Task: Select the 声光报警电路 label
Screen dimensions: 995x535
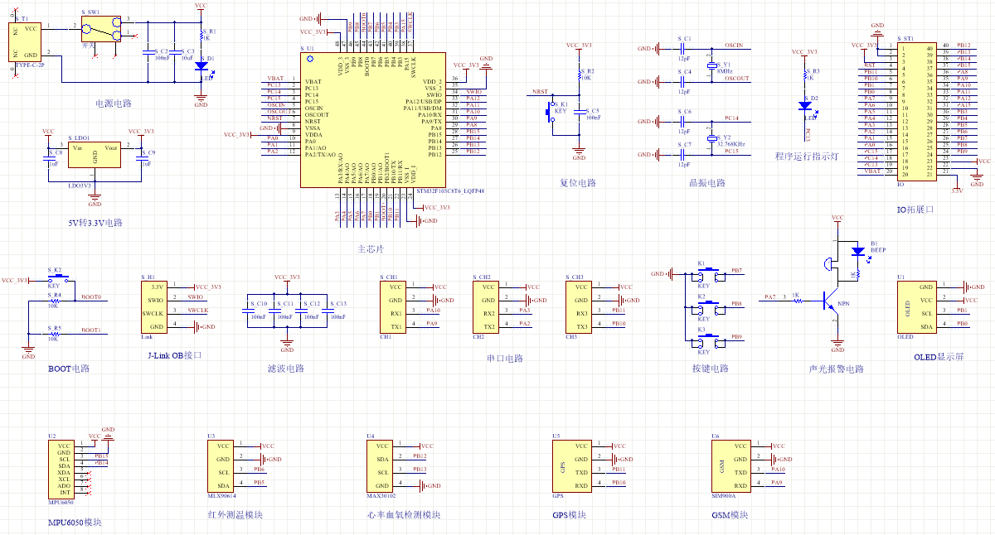Action: (837, 369)
